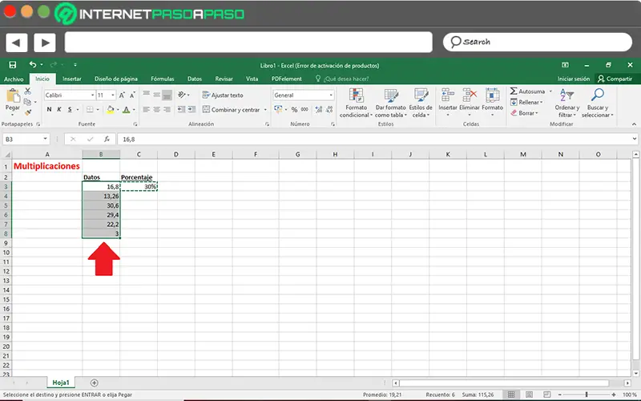Click the increase decimals icon

coord(319,109)
